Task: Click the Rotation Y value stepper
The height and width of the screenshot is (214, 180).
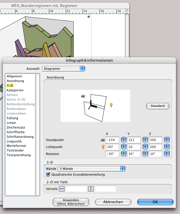Action: pos(145,154)
